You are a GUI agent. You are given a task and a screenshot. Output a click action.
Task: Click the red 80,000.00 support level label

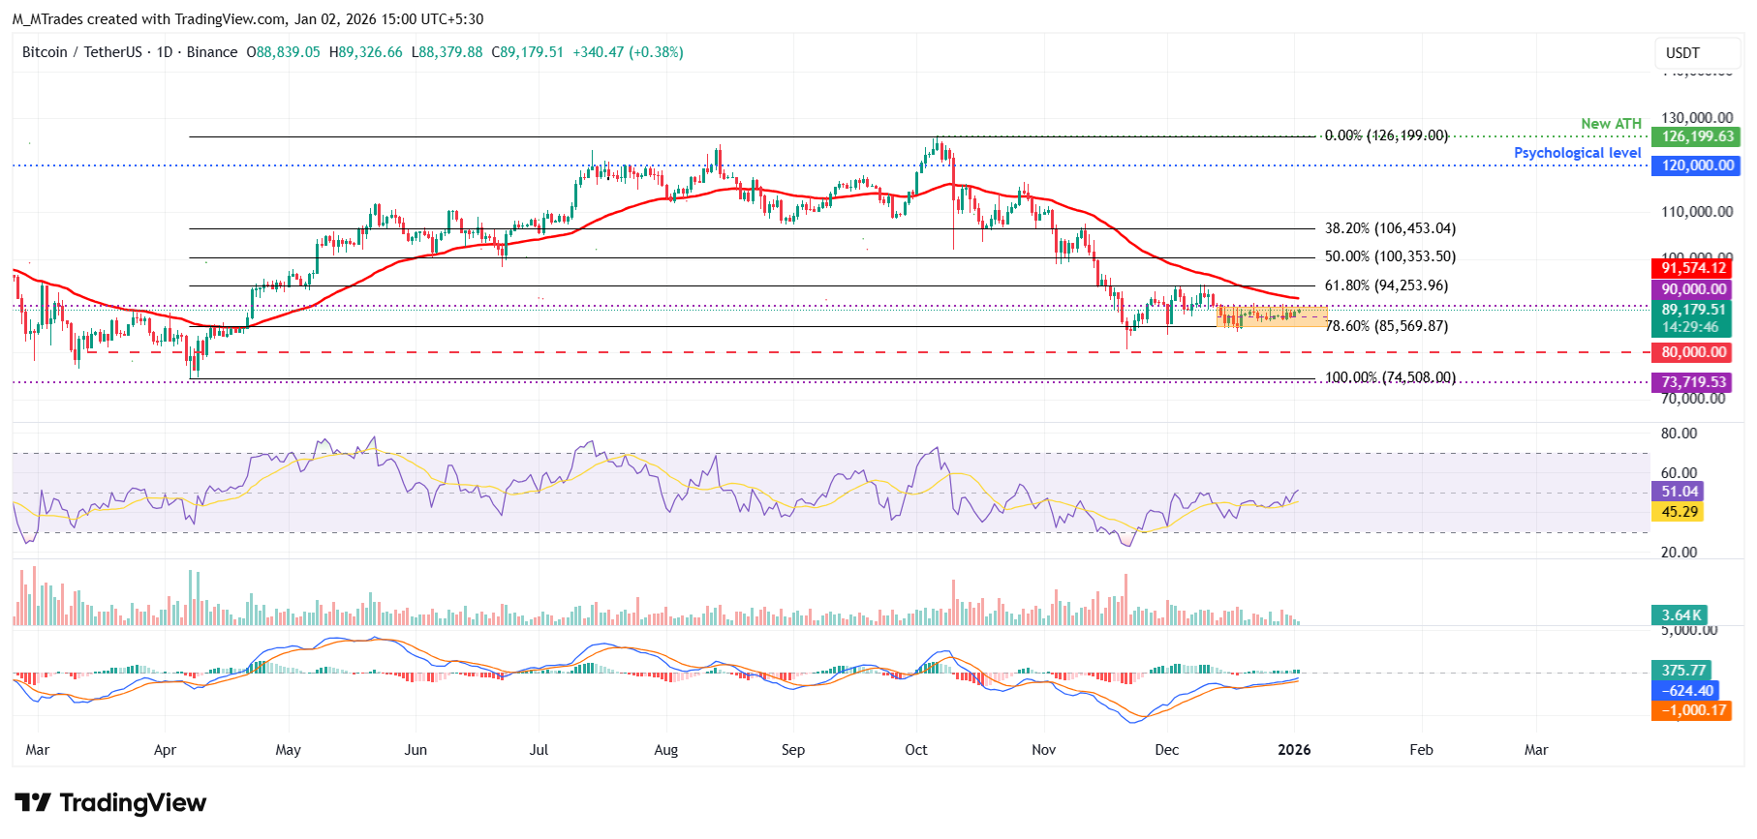point(1693,352)
